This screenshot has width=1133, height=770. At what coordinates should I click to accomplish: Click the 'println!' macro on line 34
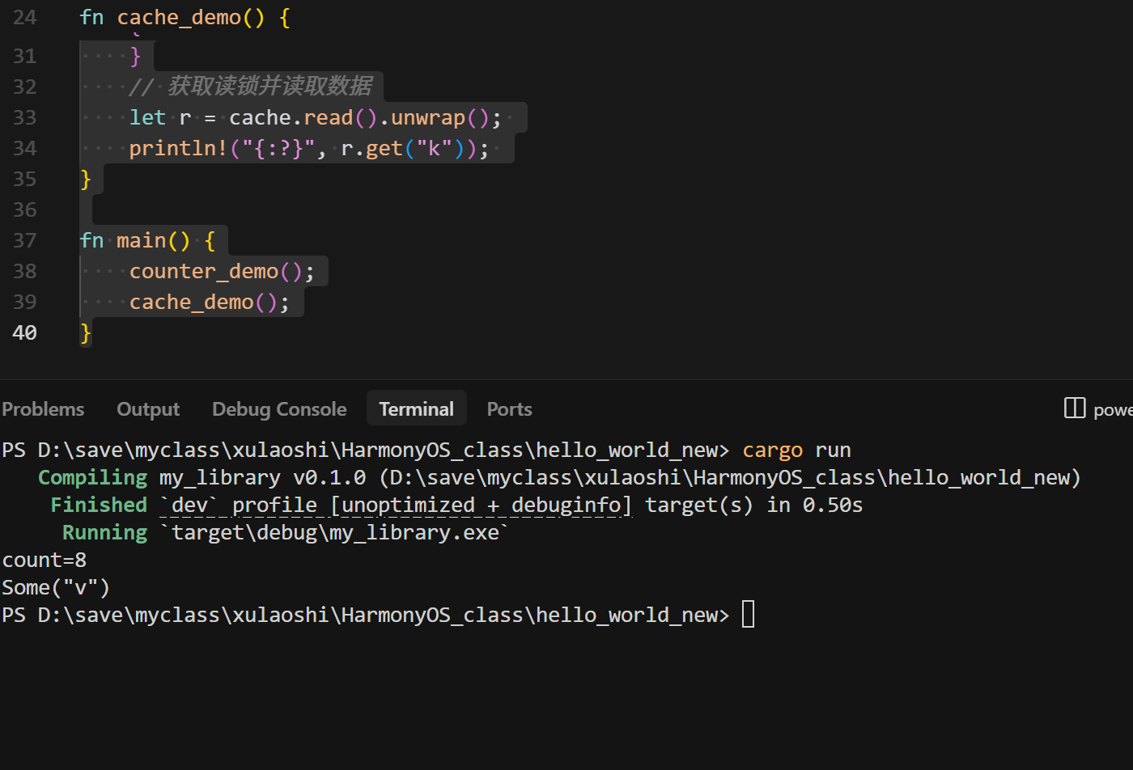[x=179, y=149]
